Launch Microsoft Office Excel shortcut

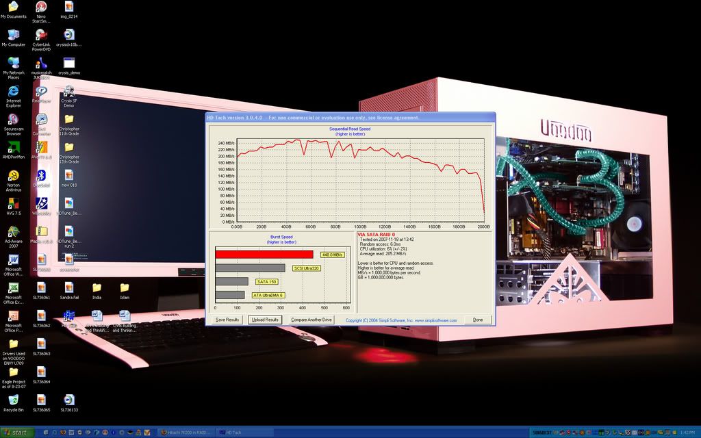tap(14, 293)
